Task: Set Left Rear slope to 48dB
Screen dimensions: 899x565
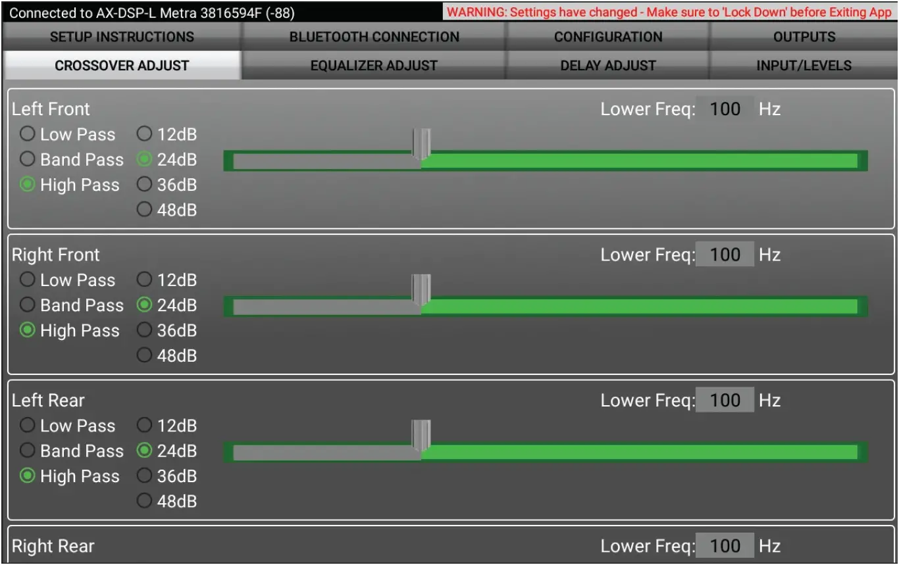Action: coord(143,501)
